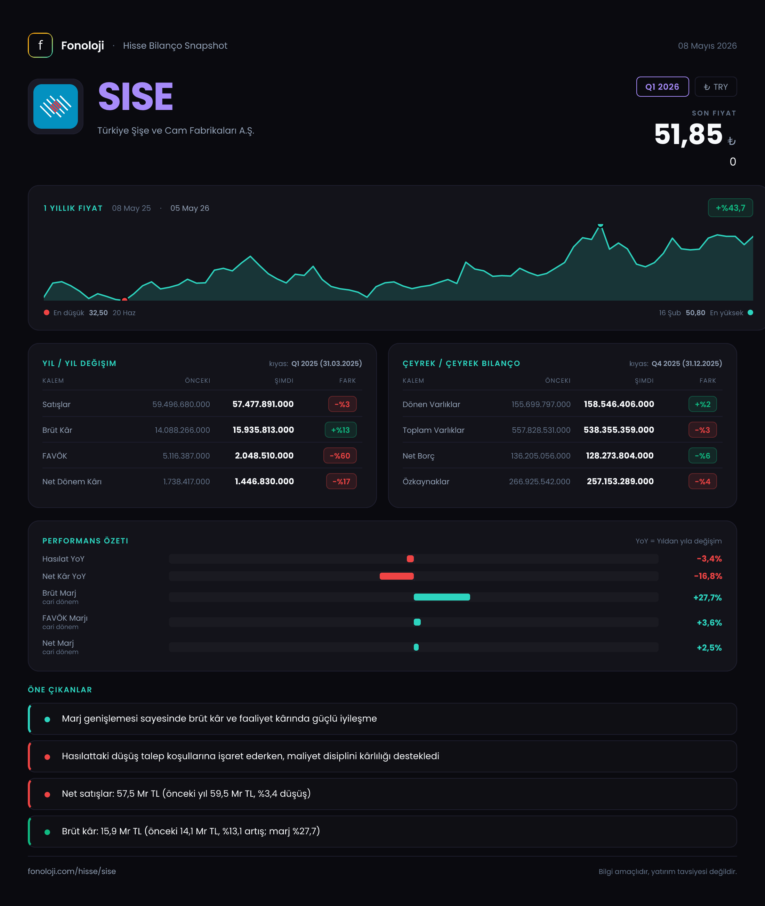Click the -%60 FAVÖK change badge

(x=340, y=455)
